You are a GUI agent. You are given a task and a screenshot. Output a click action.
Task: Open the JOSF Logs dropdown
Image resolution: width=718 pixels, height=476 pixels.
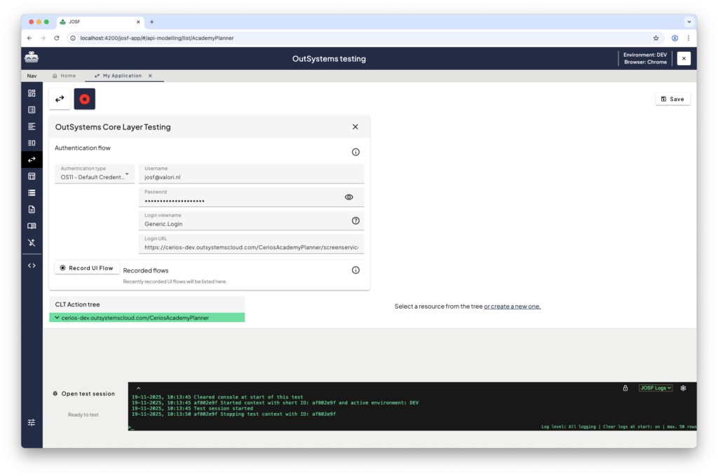click(656, 388)
